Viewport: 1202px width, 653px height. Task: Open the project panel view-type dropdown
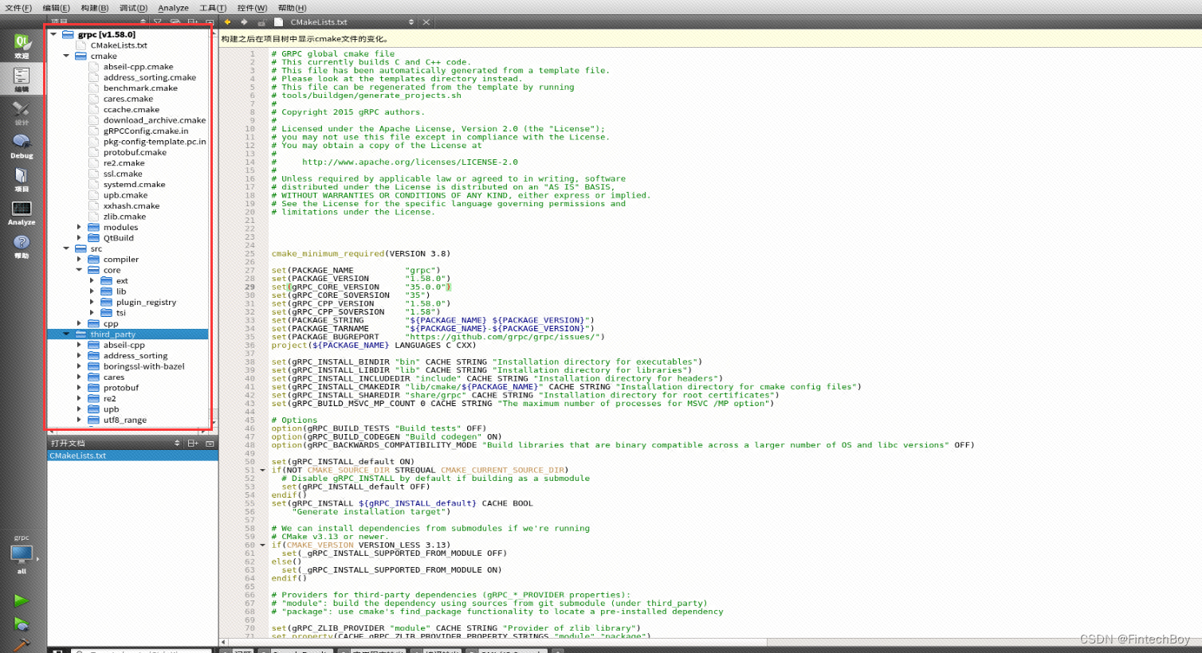click(143, 22)
